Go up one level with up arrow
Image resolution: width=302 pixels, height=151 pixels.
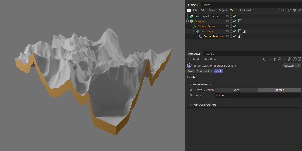(275, 59)
